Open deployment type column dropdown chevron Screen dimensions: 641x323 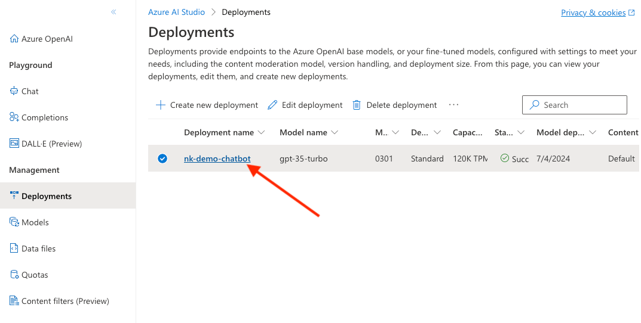[437, 132]
